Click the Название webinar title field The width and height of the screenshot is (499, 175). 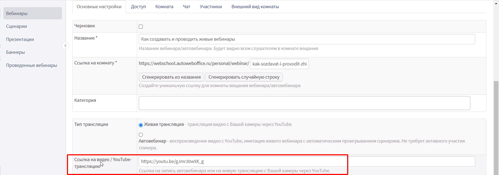[x=306, y=39]
